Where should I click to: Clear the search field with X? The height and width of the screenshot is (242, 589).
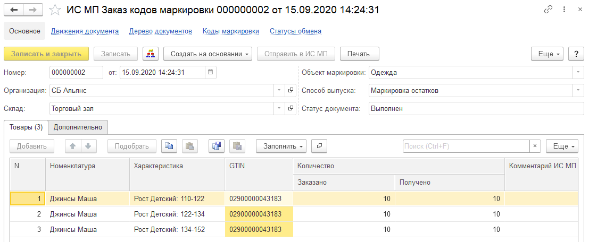[x=535, y=146]
